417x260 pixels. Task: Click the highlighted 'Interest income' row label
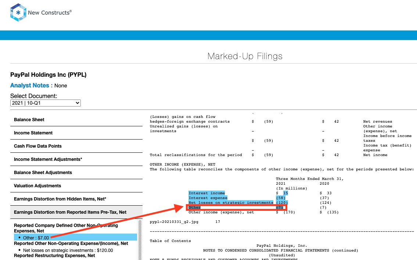pyautogui.click(x=206, y=193)
